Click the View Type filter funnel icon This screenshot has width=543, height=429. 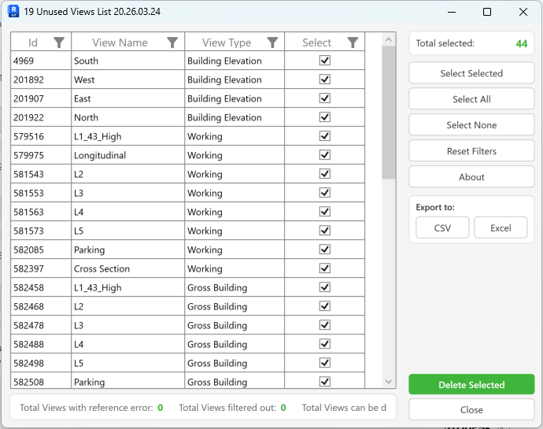click(x=272, y=43)
